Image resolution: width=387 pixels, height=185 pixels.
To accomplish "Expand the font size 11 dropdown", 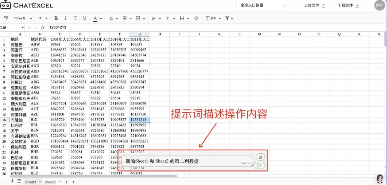I will tap(42, 18).
